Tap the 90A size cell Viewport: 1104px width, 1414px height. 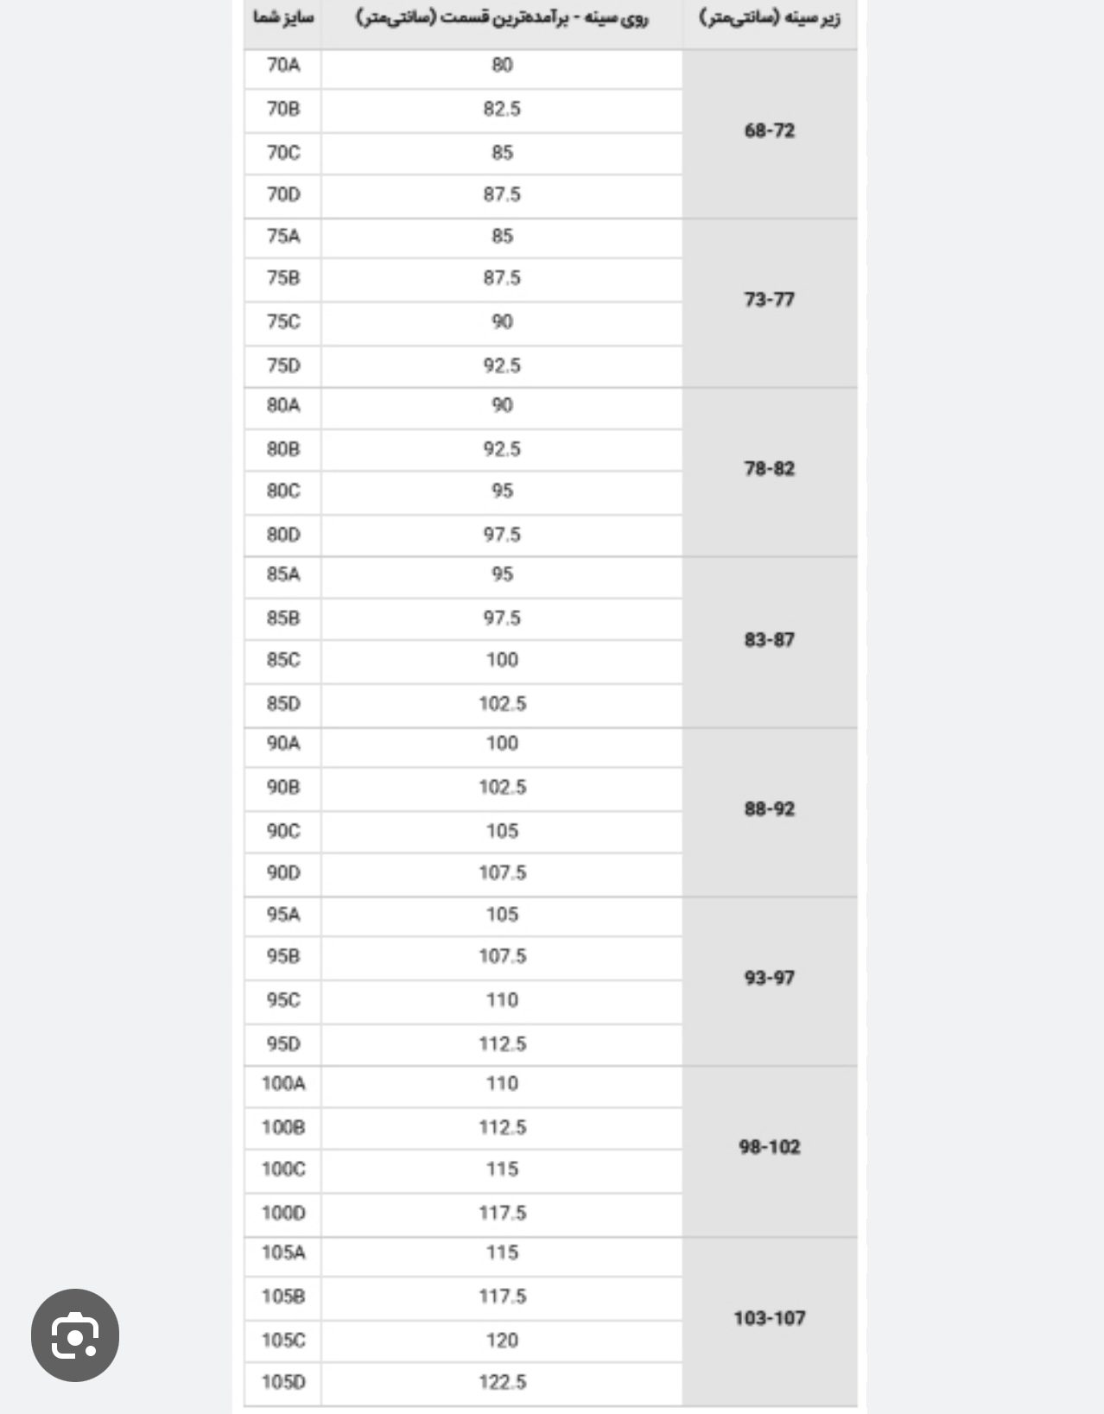click(x=283, y=745)
